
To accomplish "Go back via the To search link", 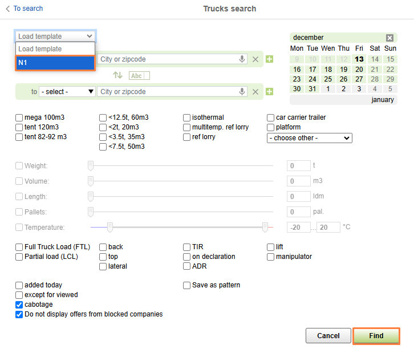I will tap(25, 9).
